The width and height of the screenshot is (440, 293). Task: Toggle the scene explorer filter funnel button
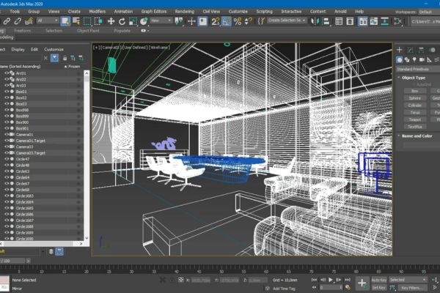coord(54,58)
